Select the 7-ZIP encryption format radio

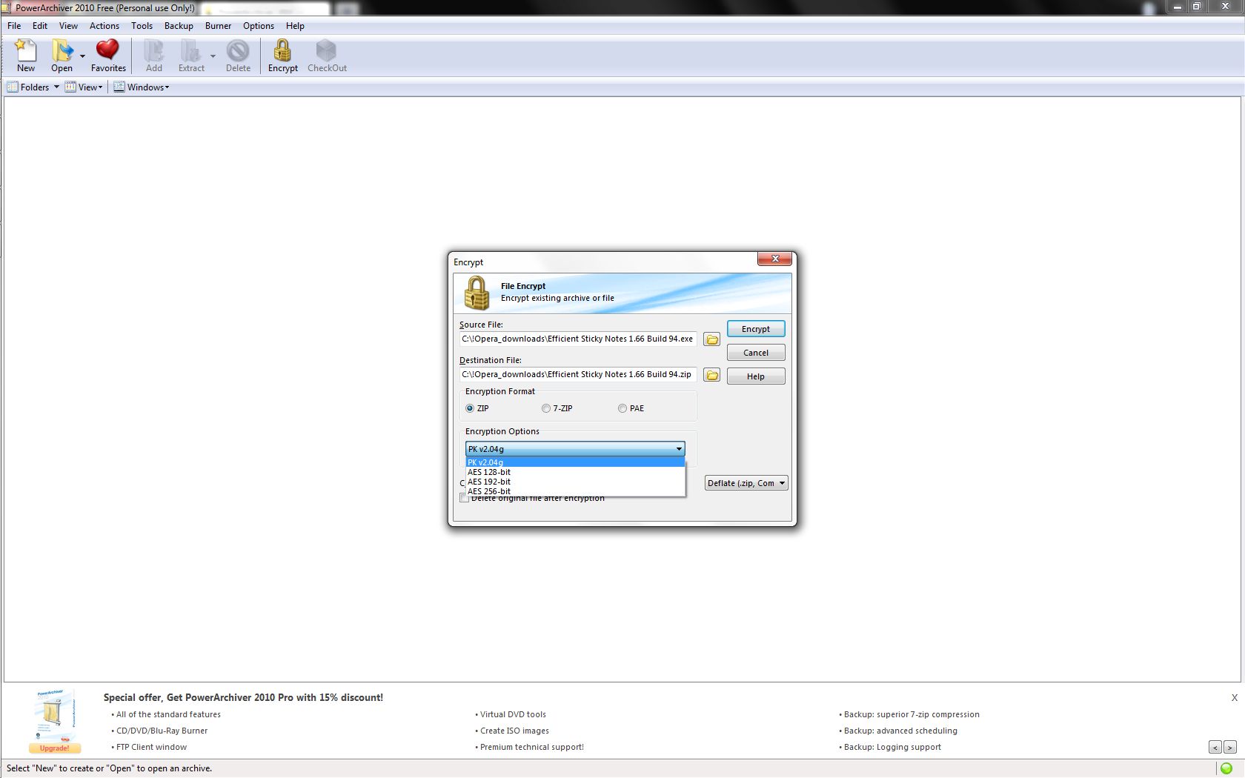coord(546,408)
